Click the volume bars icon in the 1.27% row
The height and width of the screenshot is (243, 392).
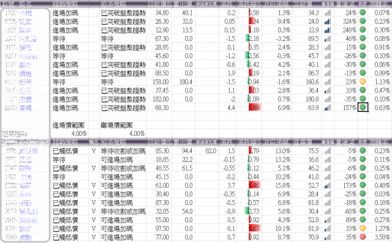(x=328, y=228)
